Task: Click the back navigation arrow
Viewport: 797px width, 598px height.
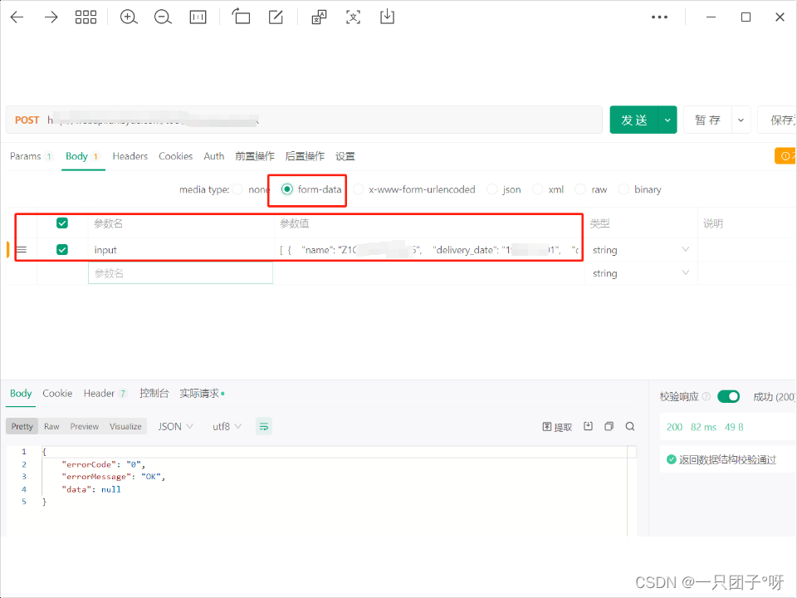Action: 17,17
